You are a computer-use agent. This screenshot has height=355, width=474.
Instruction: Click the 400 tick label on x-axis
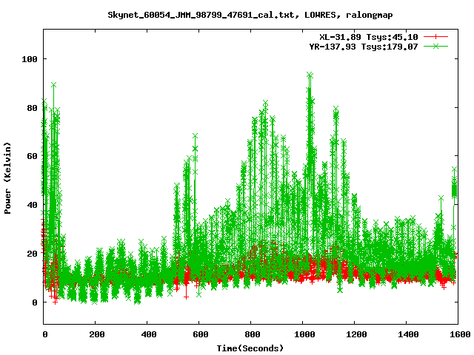[147, 335]
